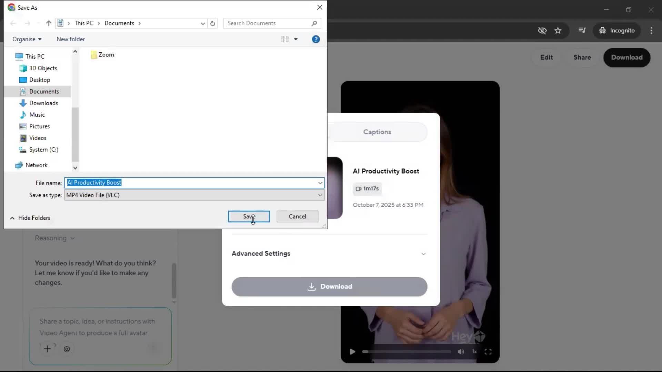Click the third-party cookies eye icon
662x372 pixels.
pos(542,31)
